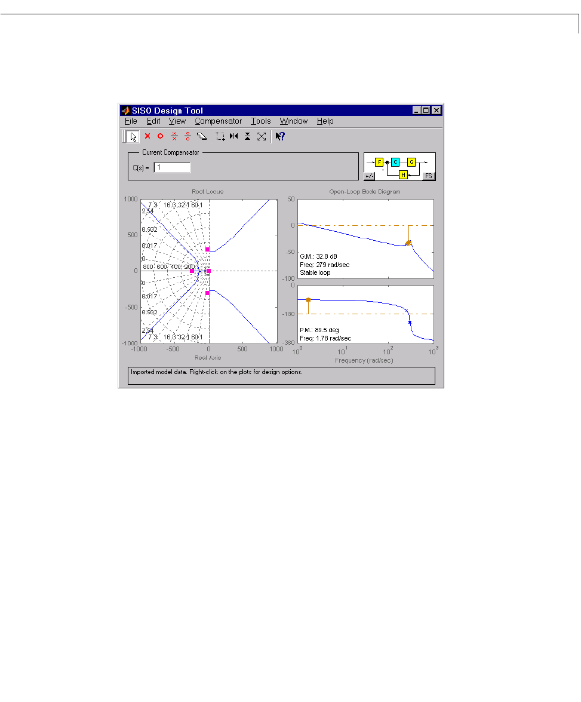Click the 'G.M.: 32.8 dB' text

(x=318, y=256)
